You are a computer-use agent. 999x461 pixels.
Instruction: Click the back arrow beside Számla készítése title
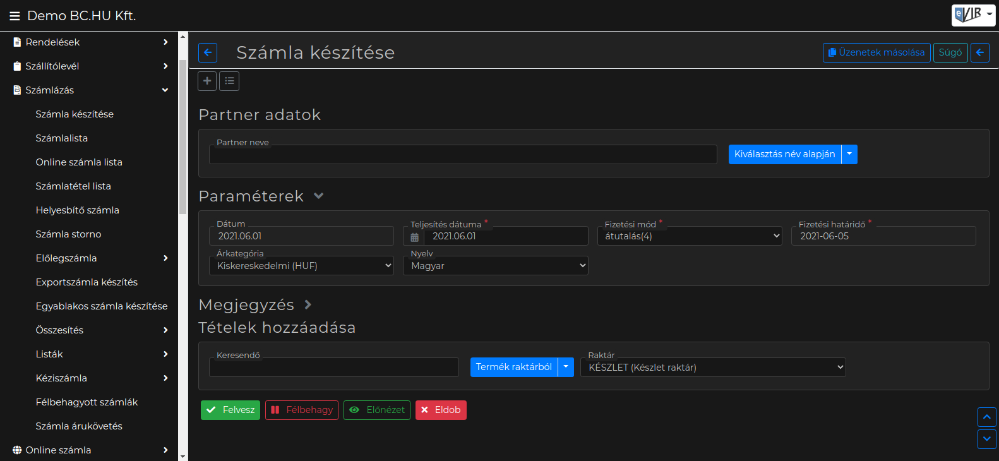(x=208, y=52)
